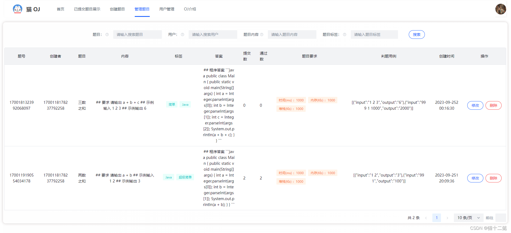Click the 共 2 条 total count text
Image resolution: width=511 pixels, height=233 pixels.
(x=414, y=218)
